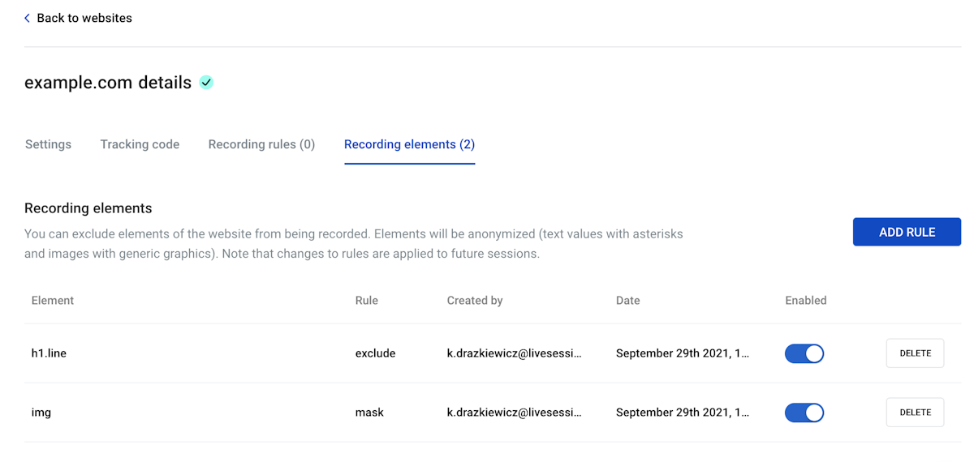Select the Recording elements (2) tab
Screen dimensions: 974x462
point(409,144)
